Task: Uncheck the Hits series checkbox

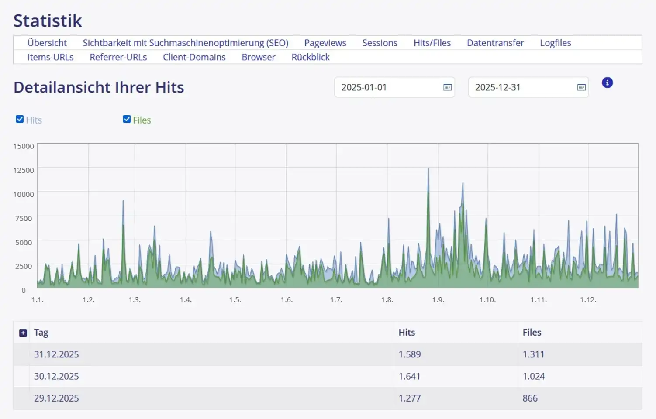Action: point(20,119)
